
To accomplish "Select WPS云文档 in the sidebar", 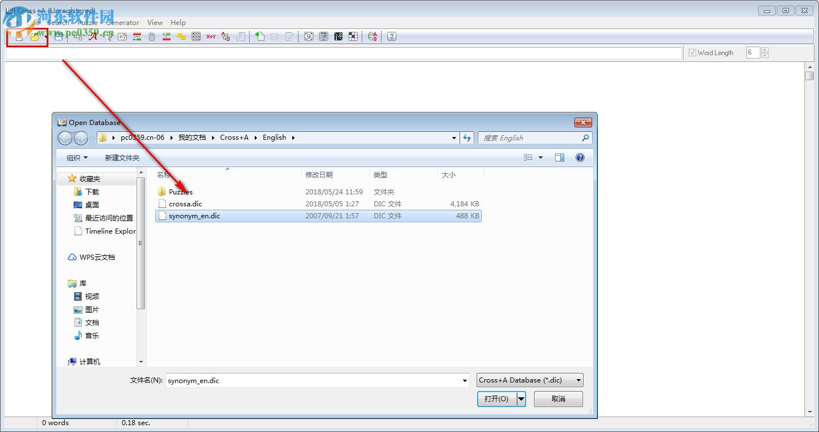I will click(x=97, y=257).
